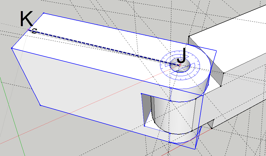Viewport: 266px width, 156px height.
Task: Click inside the rectangular notch beside the cylinder
Action: pyautogui.click(x=147, y=111)
